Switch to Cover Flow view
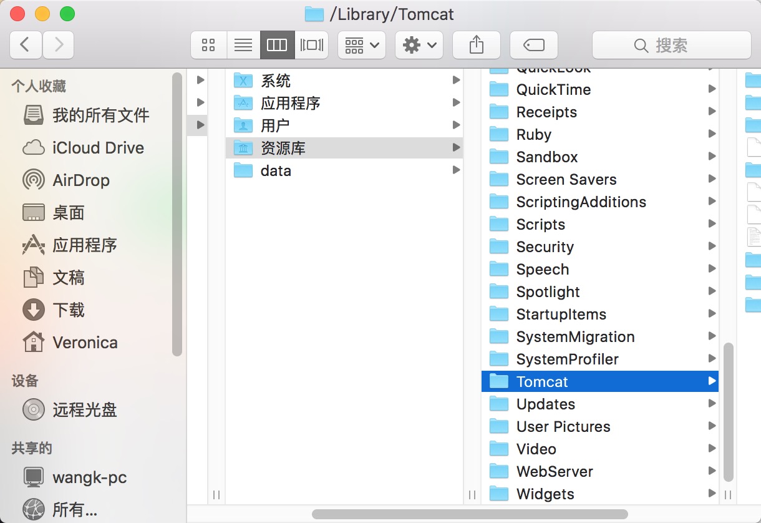 [x=311, y=45]
